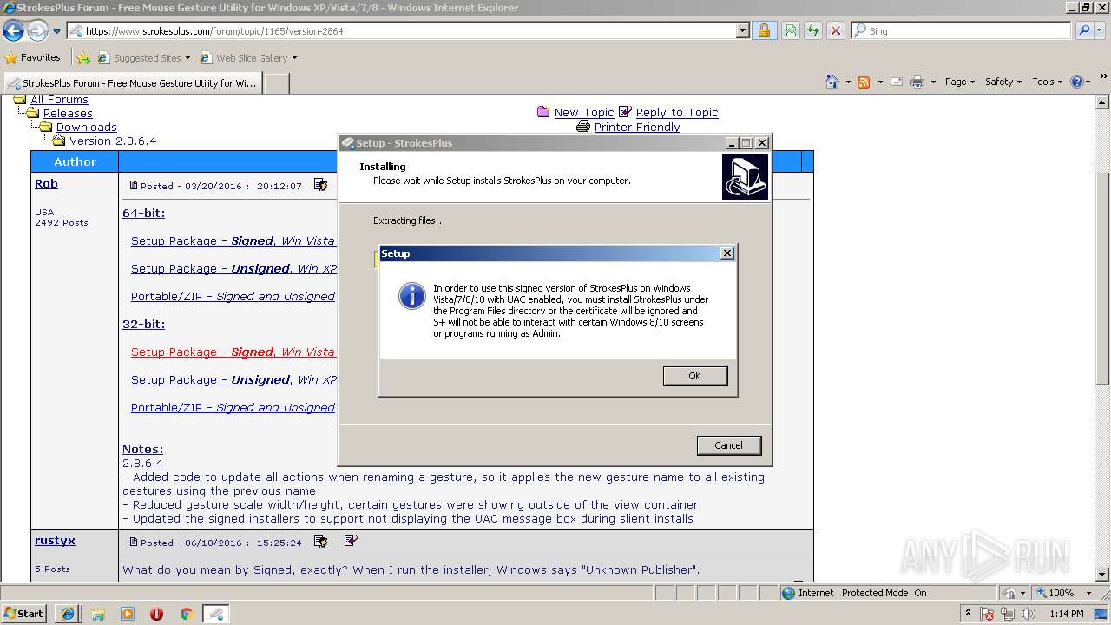1111x625 pixels.
Task: Go back with the browser Back arrow
Action: 13,31
